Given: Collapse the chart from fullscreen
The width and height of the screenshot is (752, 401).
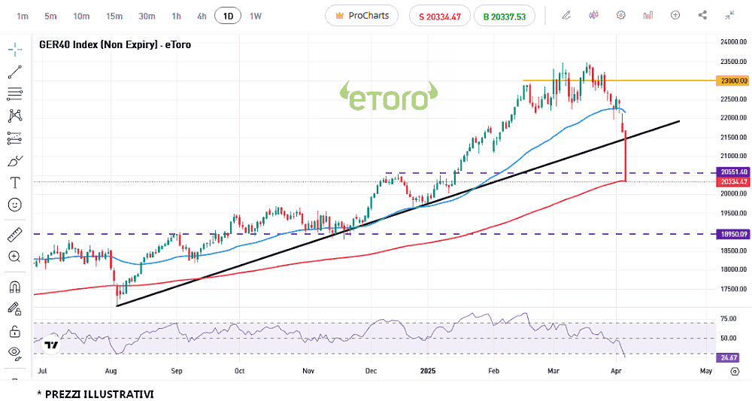Looking at the screenshot, I should point(730,15).
